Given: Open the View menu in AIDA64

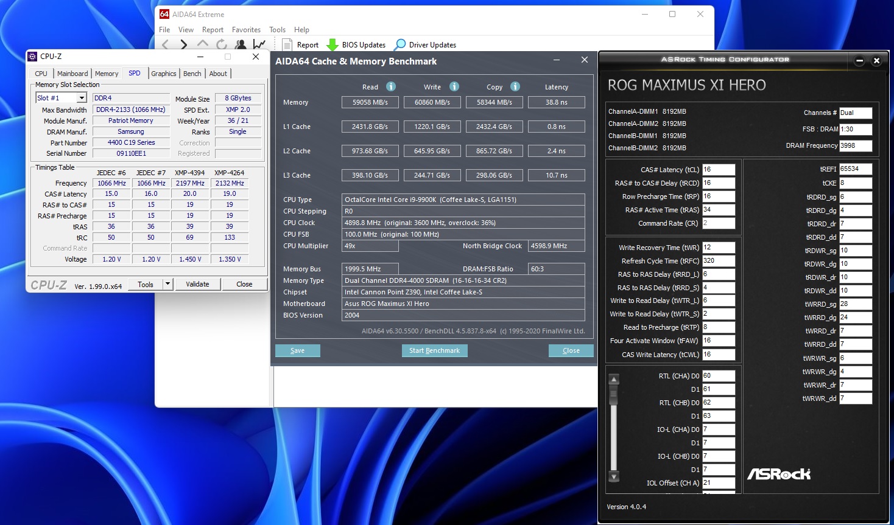Looking at the screenshot, I should coord(186,30).
